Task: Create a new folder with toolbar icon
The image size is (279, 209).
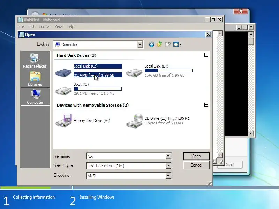Action: (168, 45)
